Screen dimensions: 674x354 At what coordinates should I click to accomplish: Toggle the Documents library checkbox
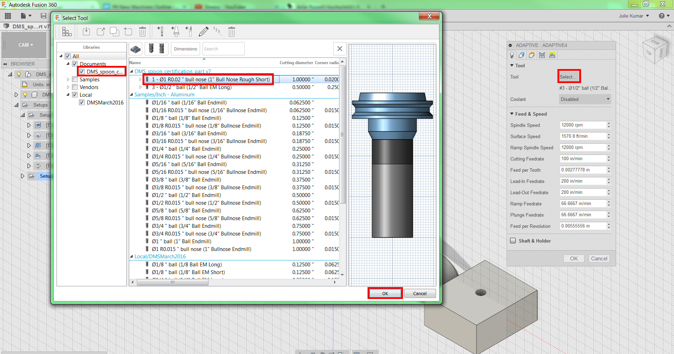75,64
